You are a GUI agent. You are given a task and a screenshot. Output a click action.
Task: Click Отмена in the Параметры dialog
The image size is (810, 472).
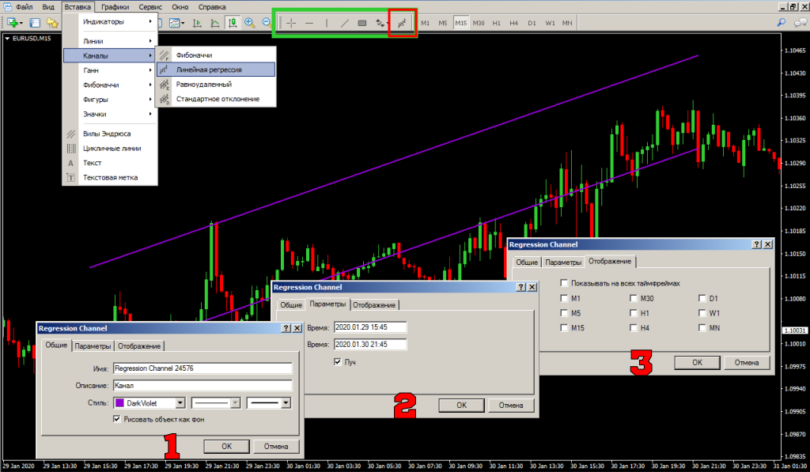[x=510, y=406]
